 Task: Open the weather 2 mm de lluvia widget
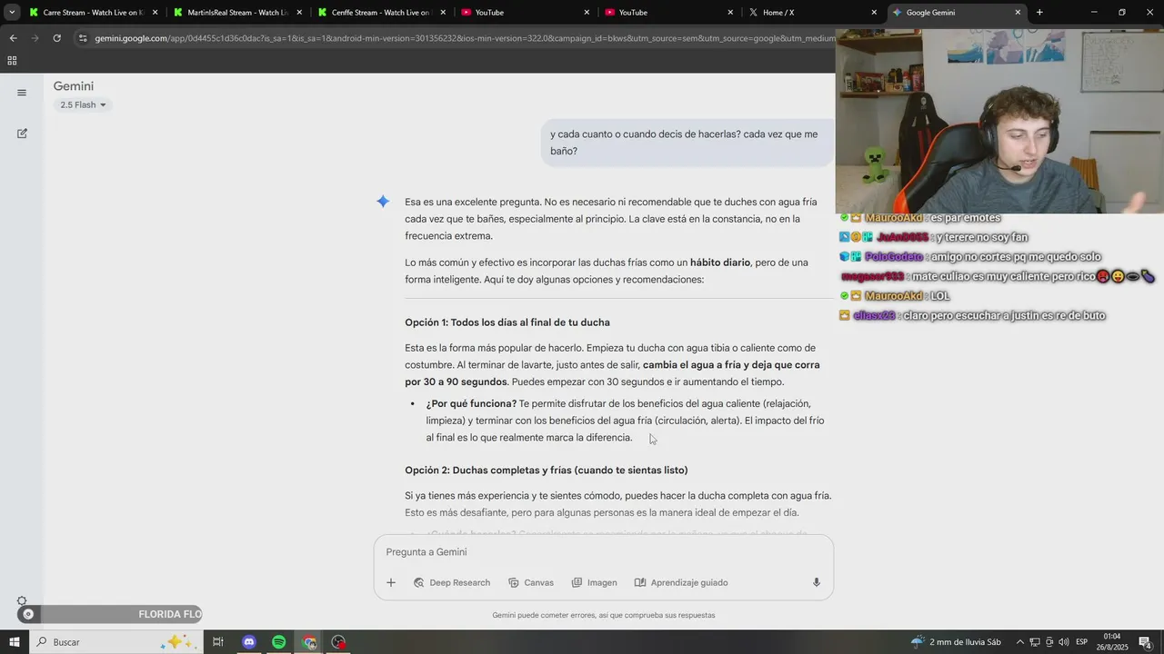956,642
